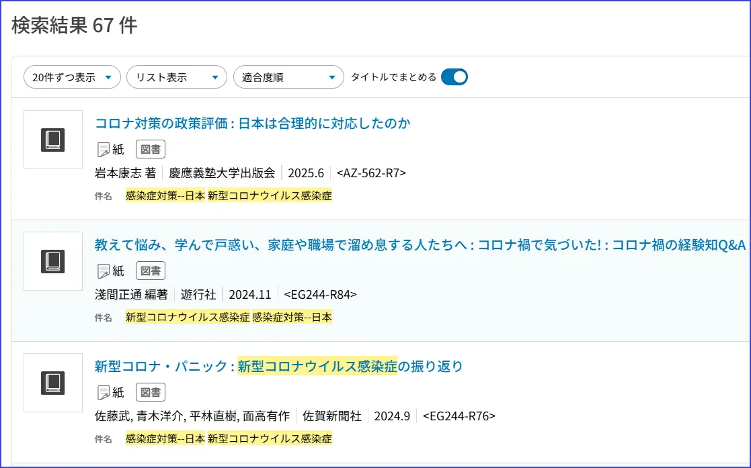This screenshot has height=468, width=751.
Task: Click 新型コロナウイルス感染症 subject in second result
Action: point(188,318)
